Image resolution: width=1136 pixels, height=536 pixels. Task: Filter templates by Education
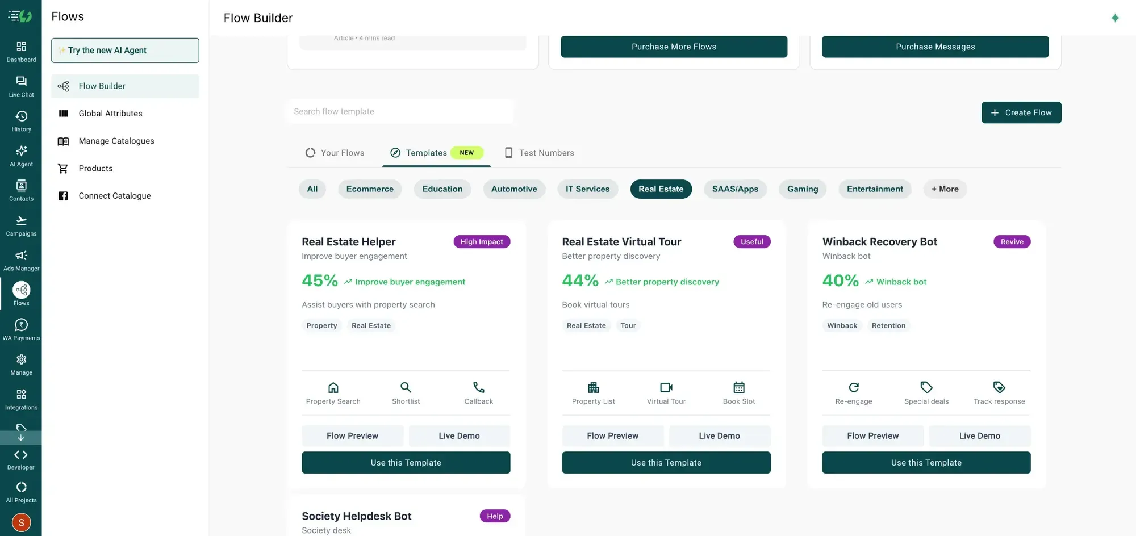(442, 189)
